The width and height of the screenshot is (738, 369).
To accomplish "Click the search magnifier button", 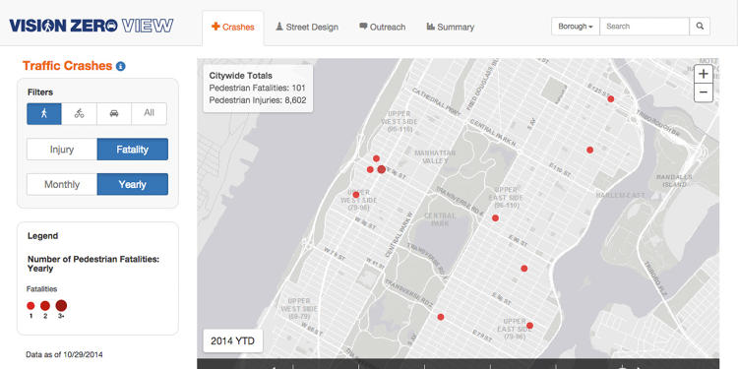I will (x=700, y=27).
